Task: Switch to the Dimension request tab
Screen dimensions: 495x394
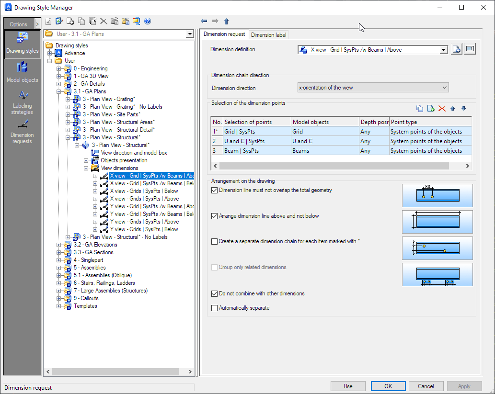Action: 224,34
